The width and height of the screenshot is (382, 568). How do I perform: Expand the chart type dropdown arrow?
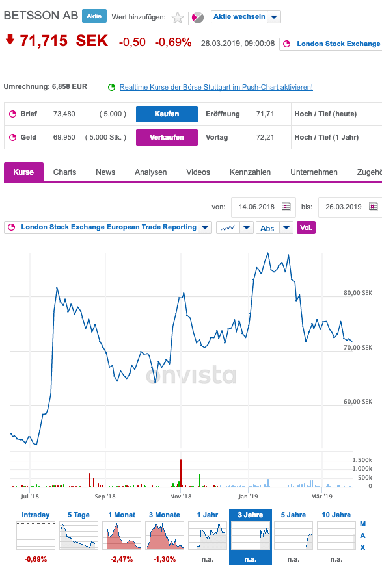[247, 228]
